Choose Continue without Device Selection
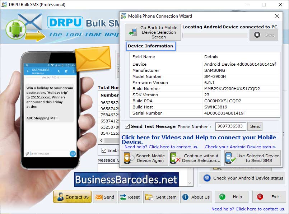 [x=195, y=158]
